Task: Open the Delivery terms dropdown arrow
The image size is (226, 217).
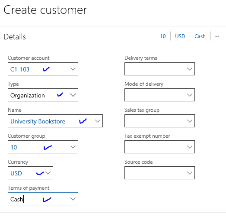Action: [190, 69]
